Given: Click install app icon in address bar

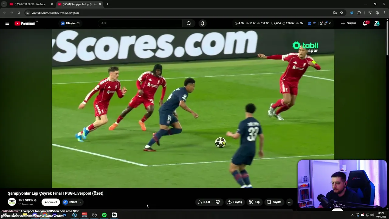Looking at the screenshot, I should [x=335, y=13].
